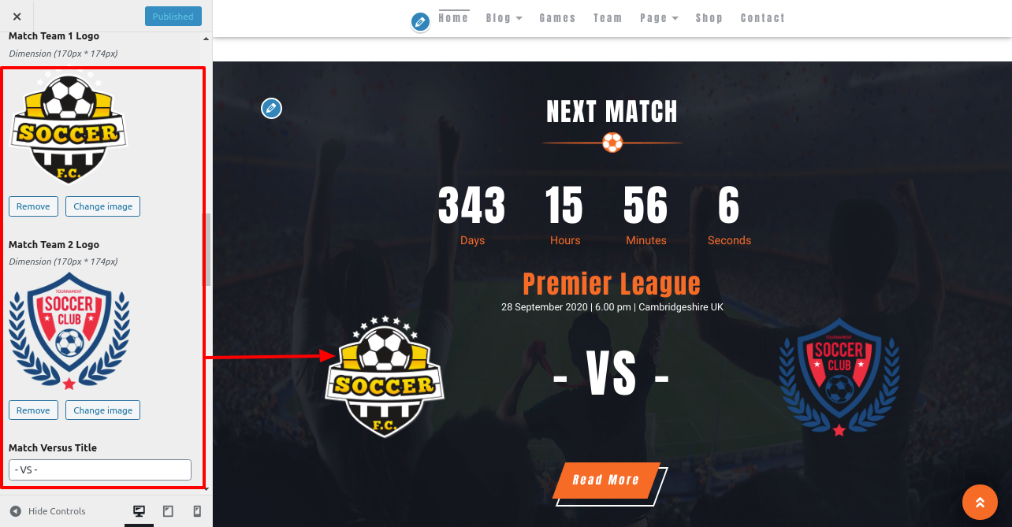
Task: Switch to desktop preview device icon
Action: 139,511
